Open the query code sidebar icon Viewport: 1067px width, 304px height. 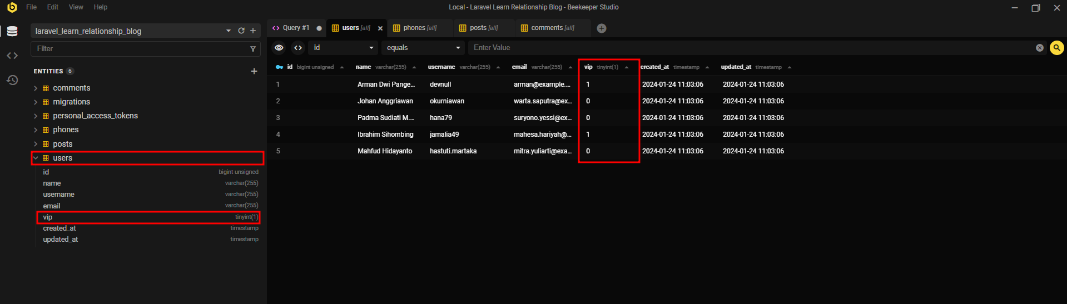(x=12, y=56)
